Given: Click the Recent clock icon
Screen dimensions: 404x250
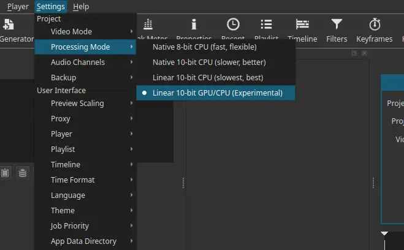Looking at the screenshot, I should 233,29.
